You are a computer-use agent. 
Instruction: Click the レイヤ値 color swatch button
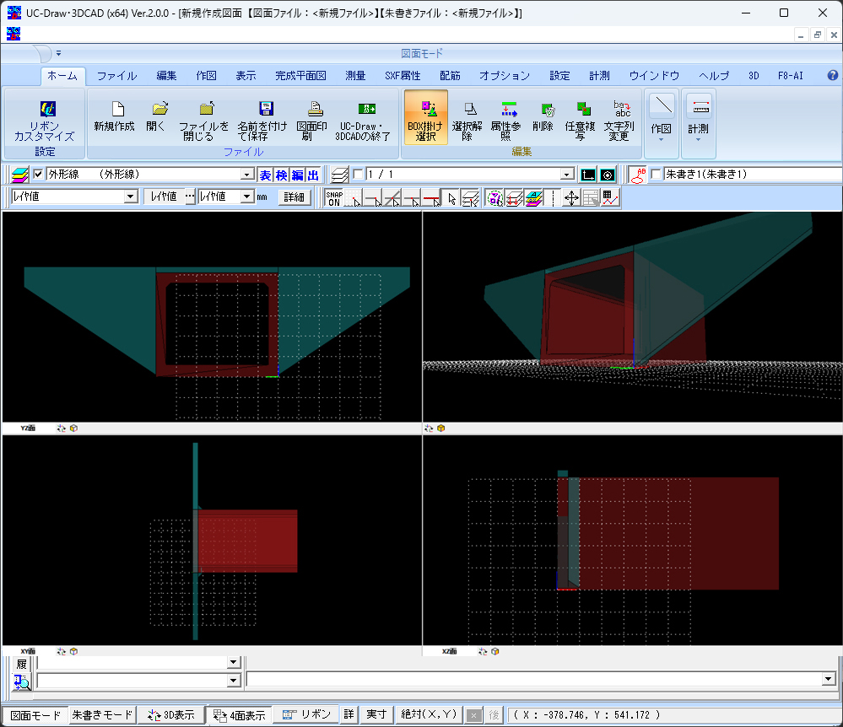click(164, 197)
